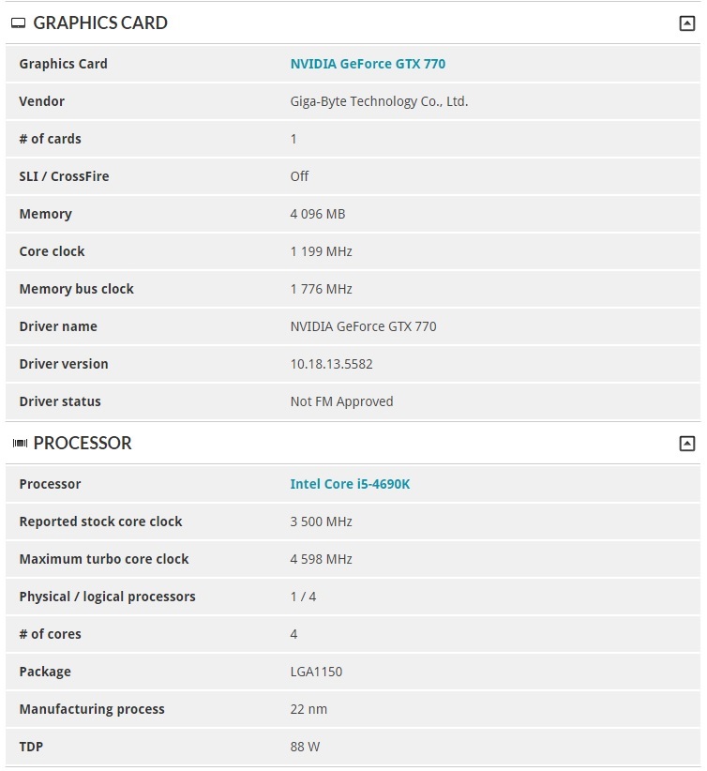Open the NVIDIA GeForce GTX 770 link
This screenshot has height=771, width=707.
click(x=368, y=64)
